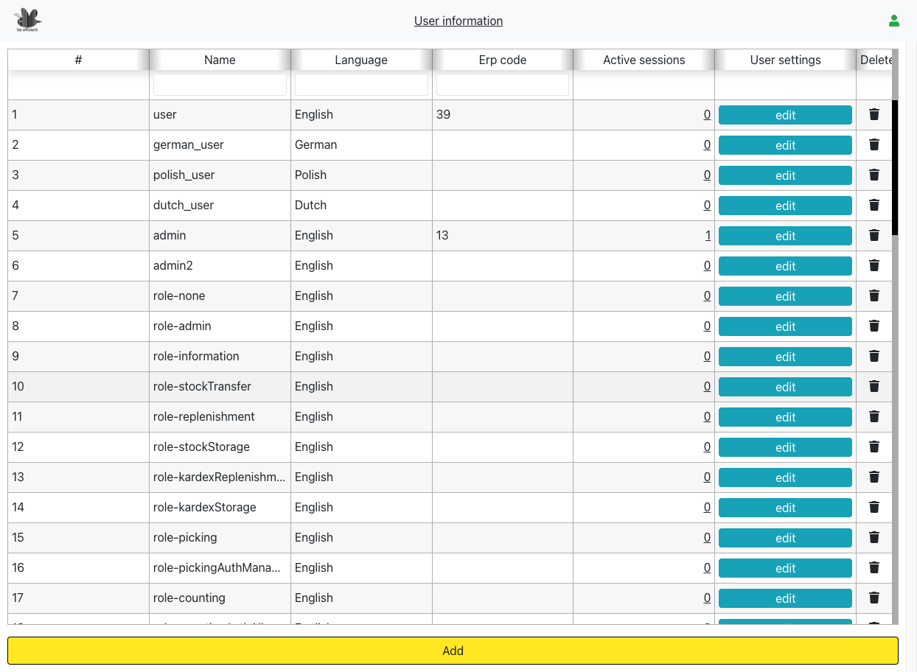Click the table's vertical scrollbar thumb
Viewport: 917px width, 672px height.
[x=895, y=167]
